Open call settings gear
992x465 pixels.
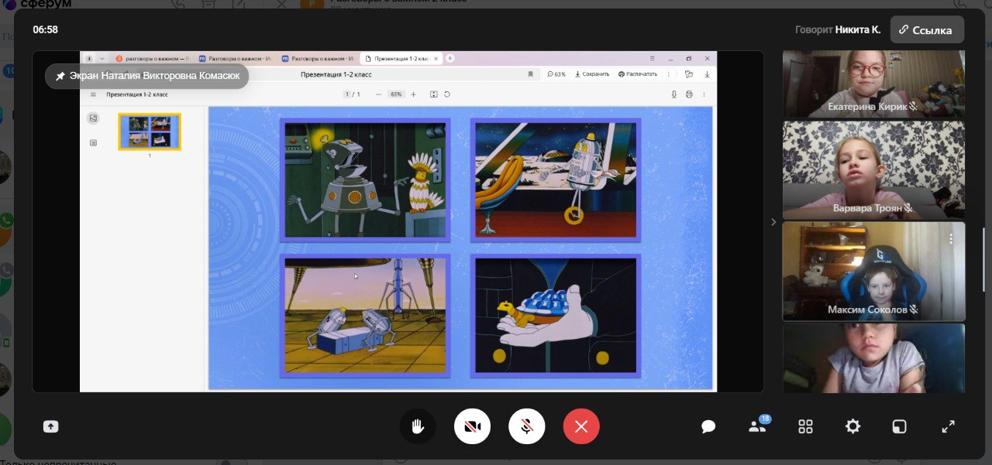tap(852, 426)
